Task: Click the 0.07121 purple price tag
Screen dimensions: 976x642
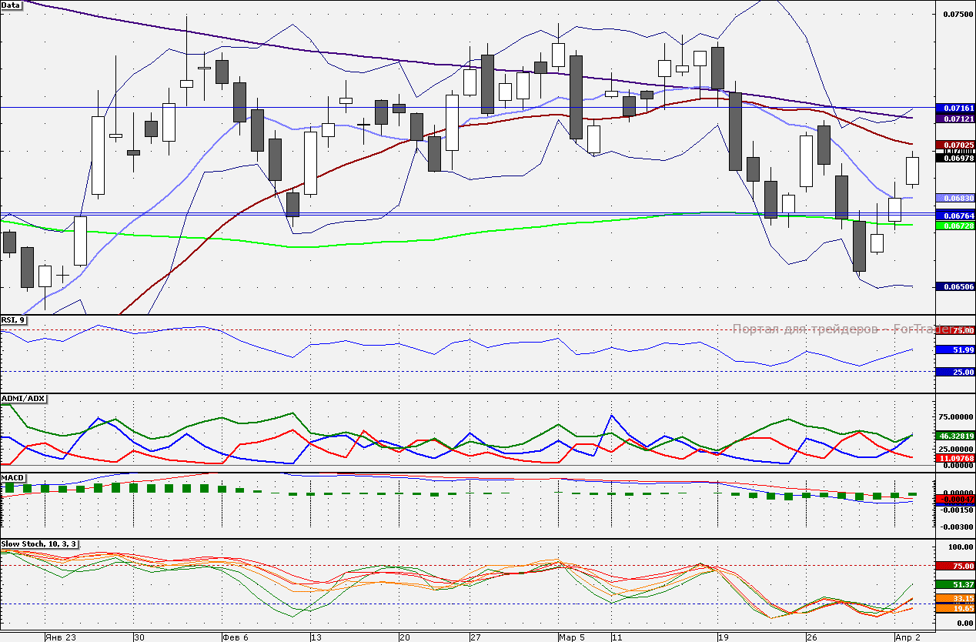Action: [x=954, y=119]
